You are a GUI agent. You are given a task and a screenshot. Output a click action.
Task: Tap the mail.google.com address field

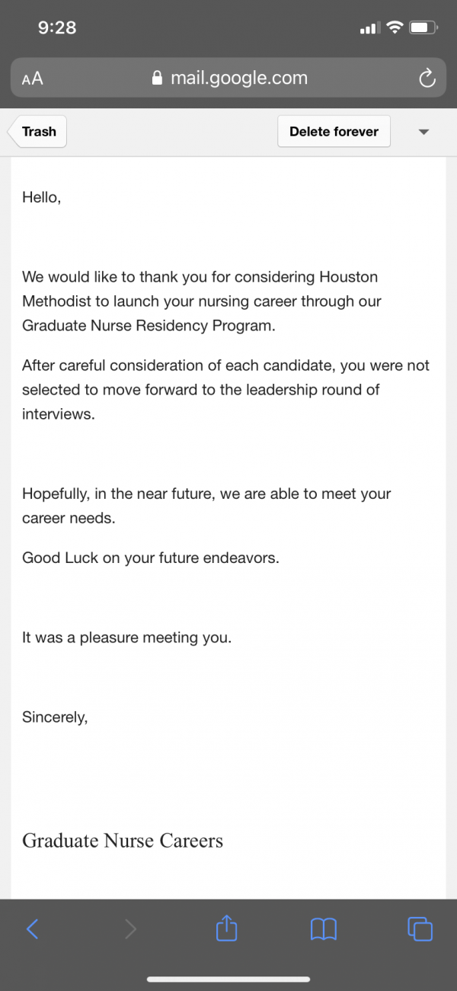click(x=228, y=78)
